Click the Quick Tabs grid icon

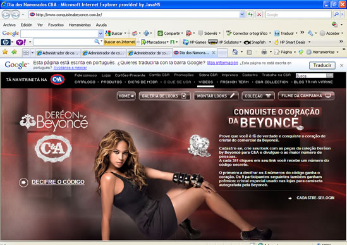point(26,53)
